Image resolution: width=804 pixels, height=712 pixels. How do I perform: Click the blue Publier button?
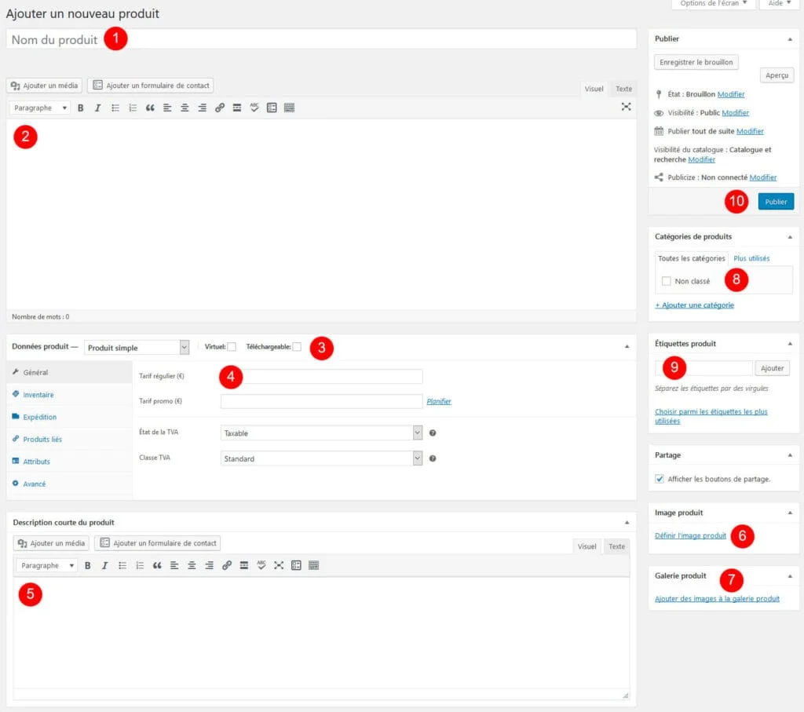[x=776, y=202]
